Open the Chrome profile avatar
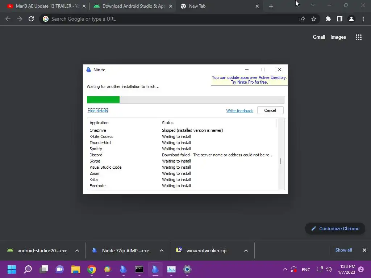The height and width of the screenshot is (278, 371). 351,19
